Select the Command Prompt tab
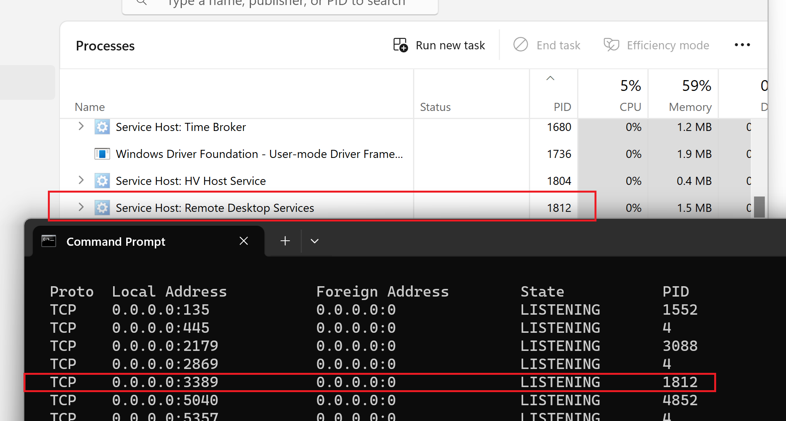Screen dimensions: 786x421 (116, 242)
